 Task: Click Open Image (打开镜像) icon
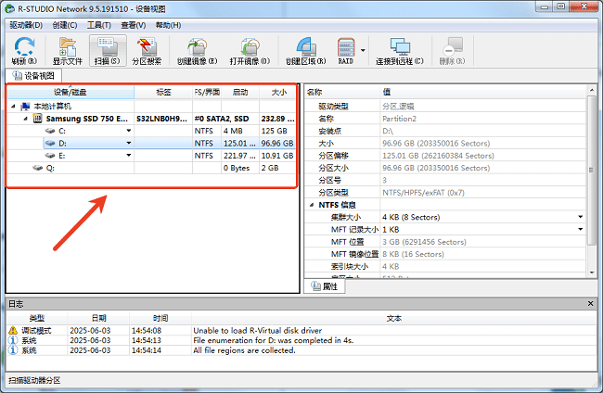(250, 51)
